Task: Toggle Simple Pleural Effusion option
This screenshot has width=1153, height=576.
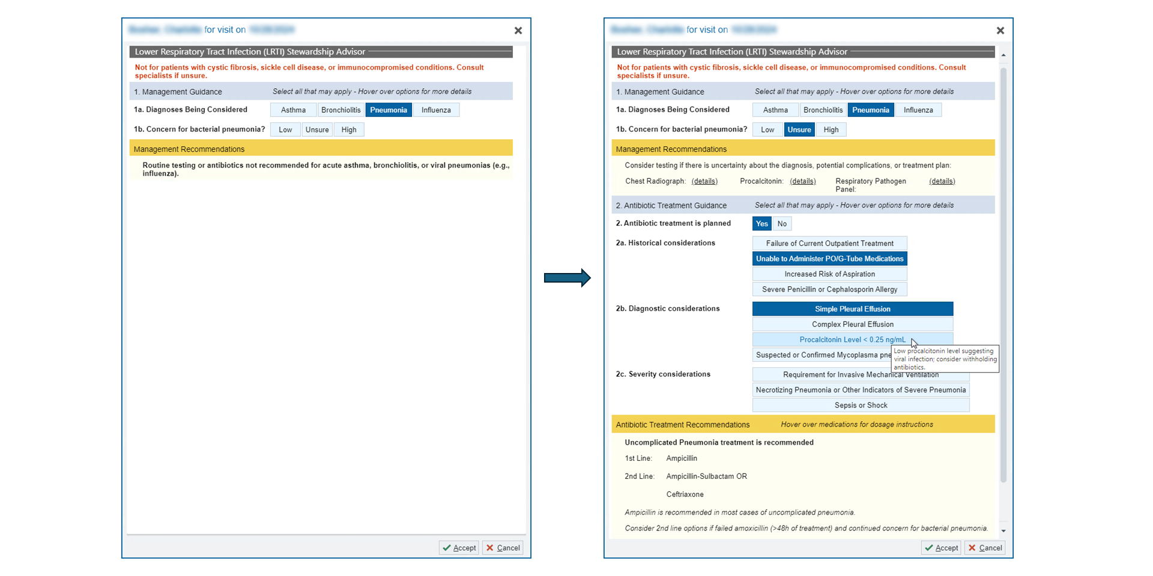Action: pos(853,309)
